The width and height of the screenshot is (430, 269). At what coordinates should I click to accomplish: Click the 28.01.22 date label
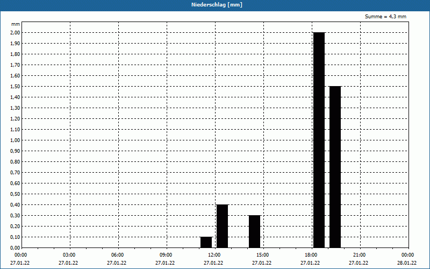(407, 263)
